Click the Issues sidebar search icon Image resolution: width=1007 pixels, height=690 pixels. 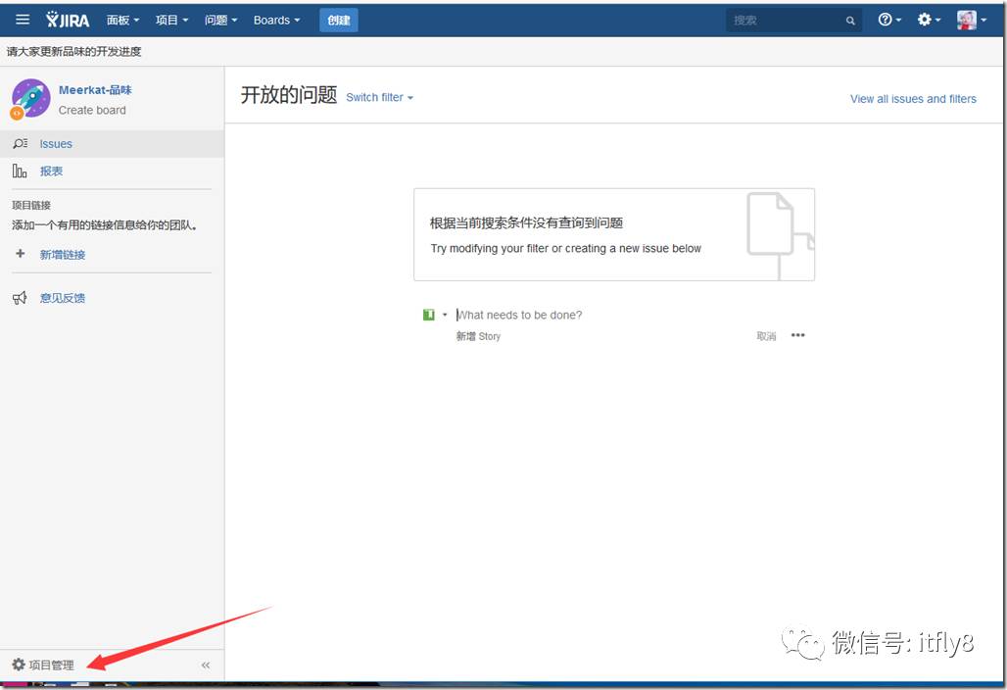pyautogui.click(x=20, y=143)
